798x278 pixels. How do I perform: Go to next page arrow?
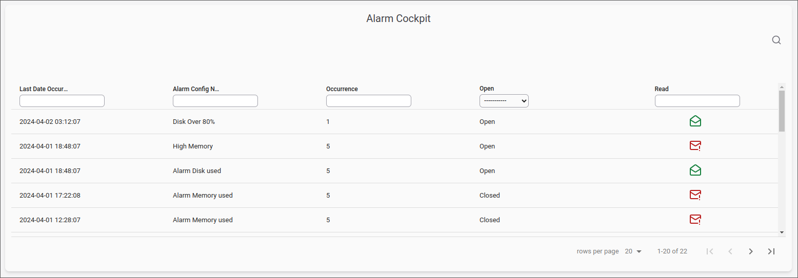pyautogui.click(x=751, y=251)
